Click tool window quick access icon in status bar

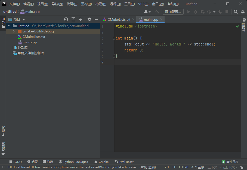pos(3,167)
